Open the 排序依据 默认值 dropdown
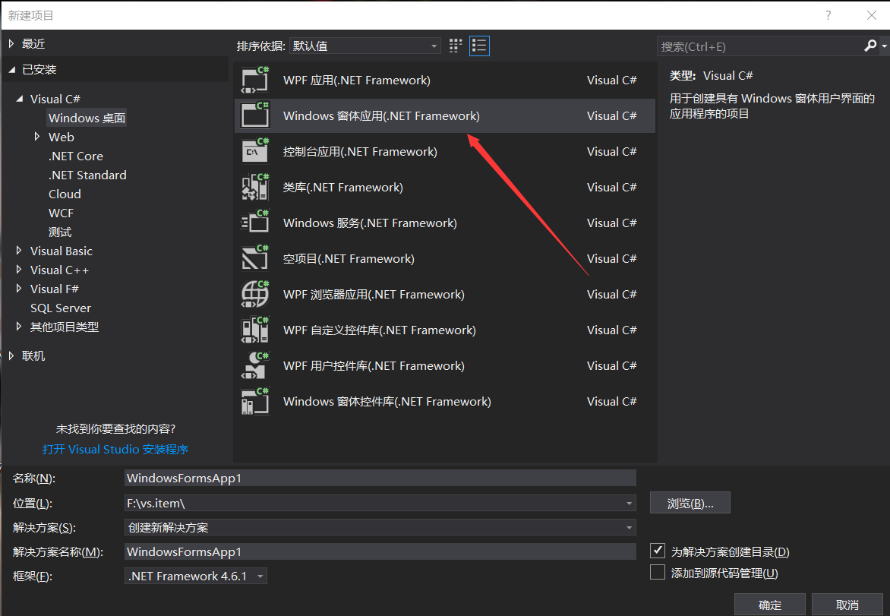Image resolution: width=890 pixels, height=616 pixels. coord(365,46)
